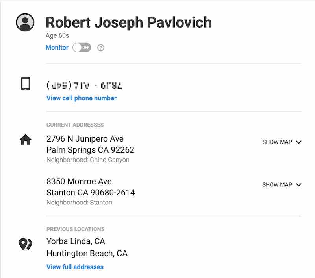
Task: Select the 8350 Monroe Ave address
Action: tap(79, 181)
